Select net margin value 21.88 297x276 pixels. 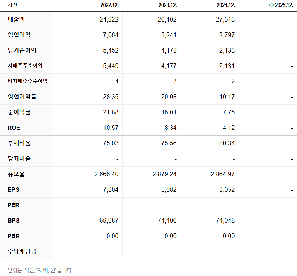(111, 112)
